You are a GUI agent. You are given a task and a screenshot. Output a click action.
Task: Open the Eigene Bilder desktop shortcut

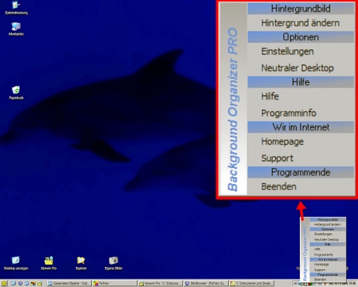pyautogui.click(x=113, y=263)
